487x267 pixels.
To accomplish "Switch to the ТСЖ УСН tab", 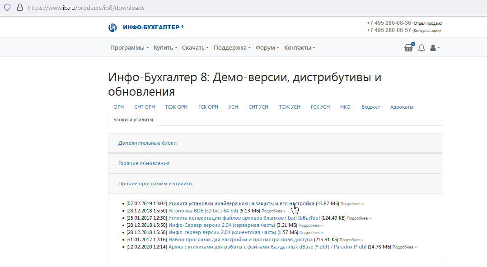I will click(x=290, y=107).
